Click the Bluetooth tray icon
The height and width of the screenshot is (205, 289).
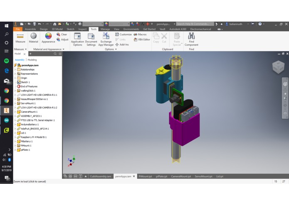point(10,160)
